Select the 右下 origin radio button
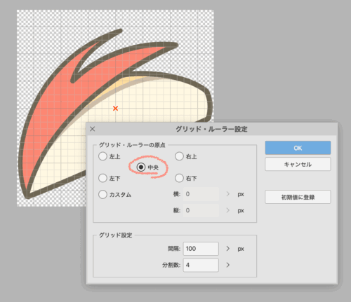Viewport: 351px width, 302px height. pyautogui.click(x=179, y=178)
